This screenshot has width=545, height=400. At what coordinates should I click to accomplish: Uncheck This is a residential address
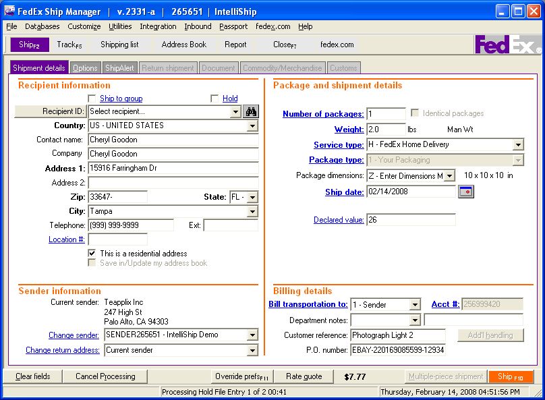click(92, 254)
